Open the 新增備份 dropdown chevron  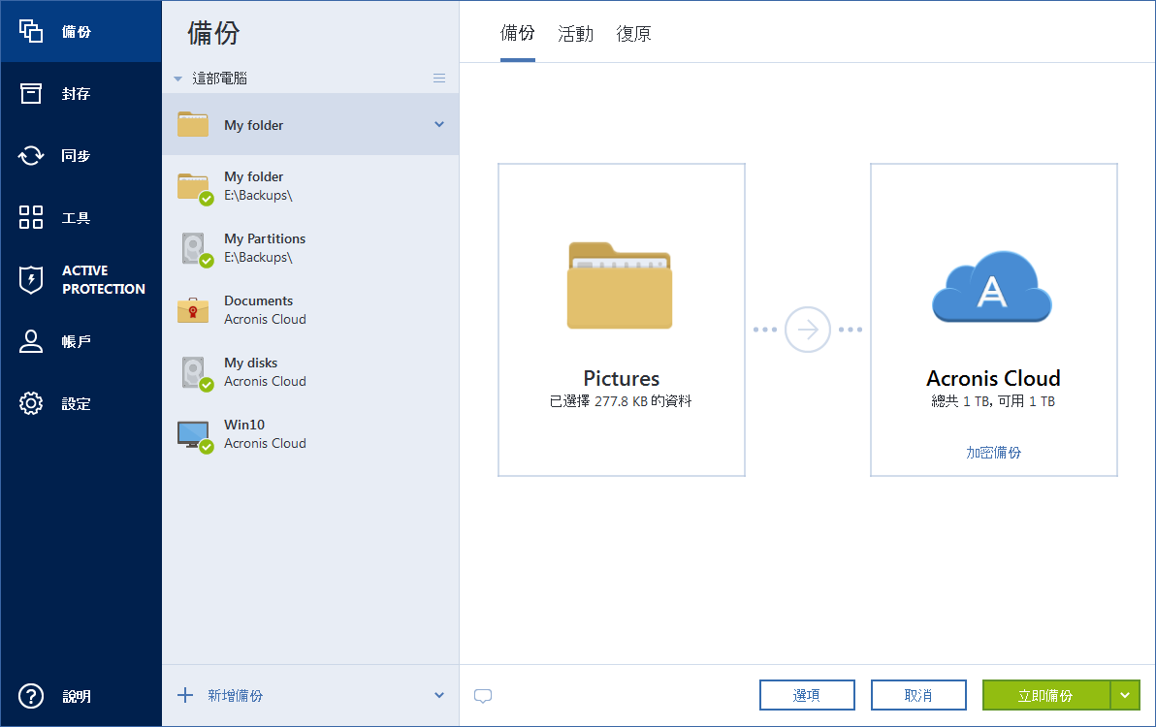[x=438, y=695]
